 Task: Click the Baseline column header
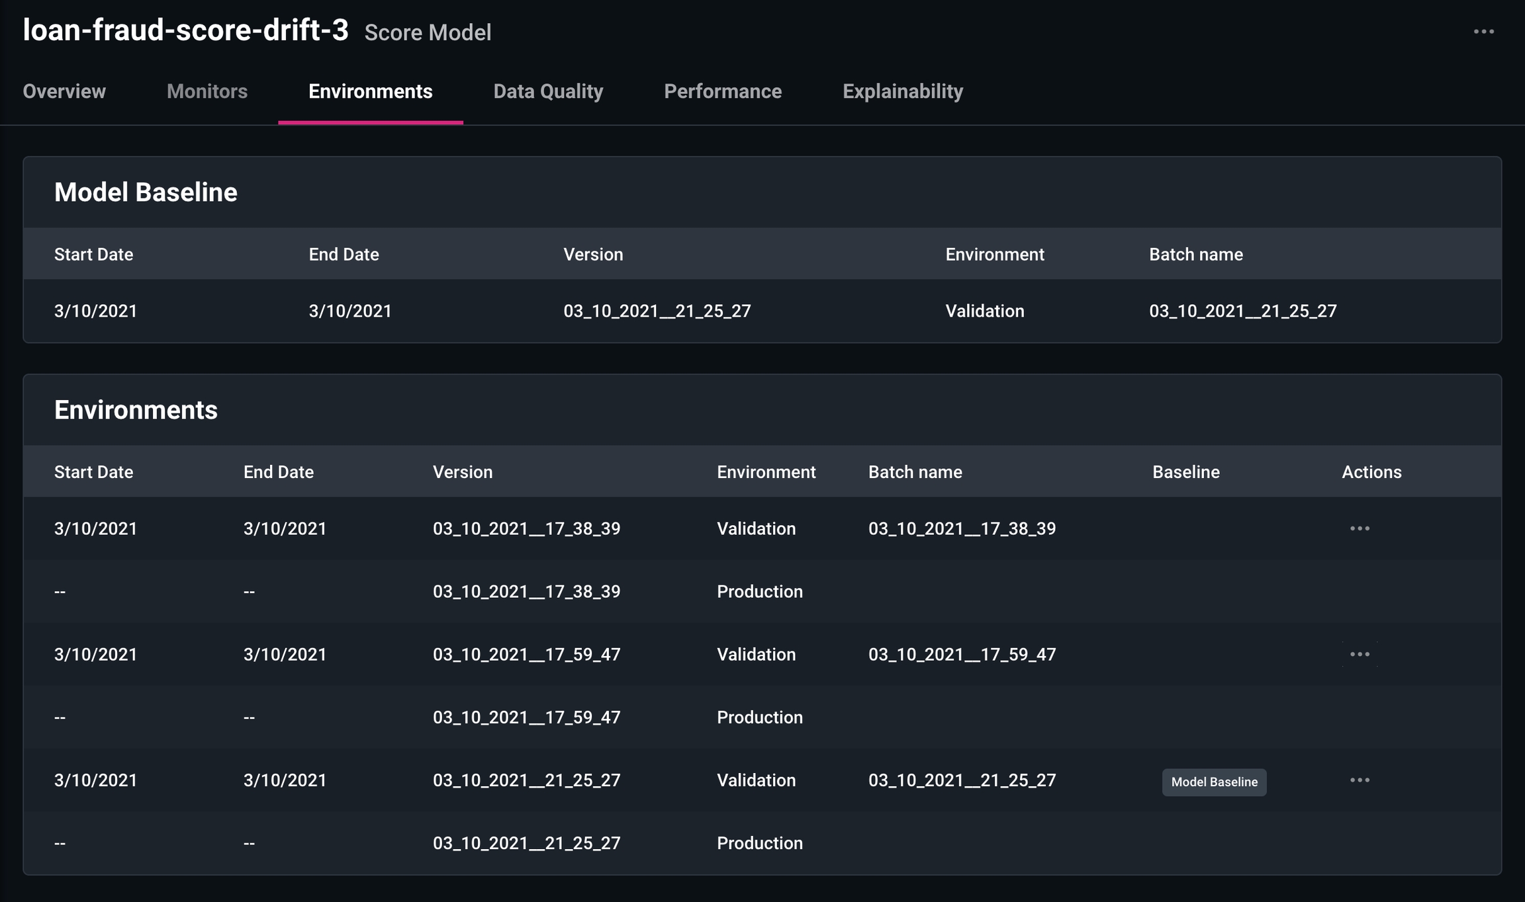(x=1185, y=472)
